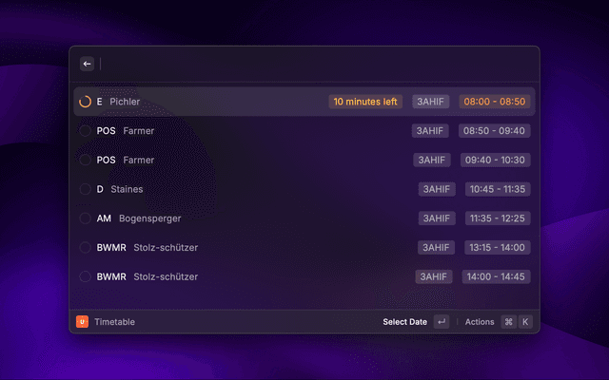Select the BWMR Stolz-schützer 14:00 lesson row
This screenshot has height=380, width=609.
[304, 276]
